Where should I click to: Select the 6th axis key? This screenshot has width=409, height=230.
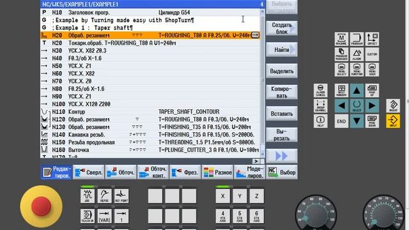click(x=257, y=216)
